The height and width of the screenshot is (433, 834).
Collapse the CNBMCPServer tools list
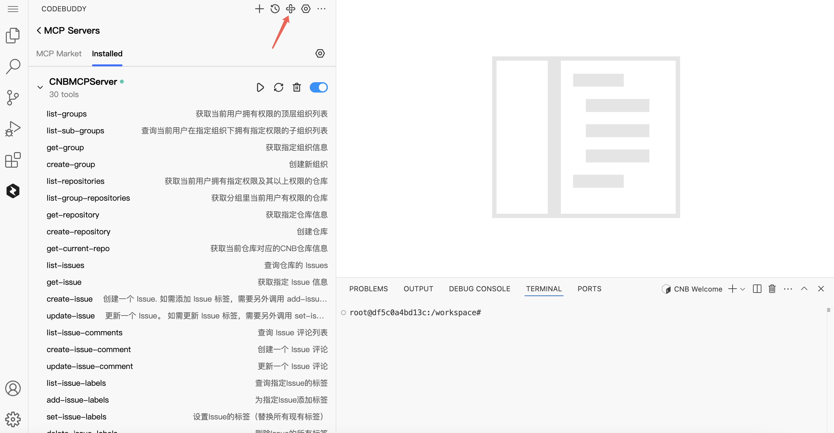pyautogui.click(x=40, y=87)
